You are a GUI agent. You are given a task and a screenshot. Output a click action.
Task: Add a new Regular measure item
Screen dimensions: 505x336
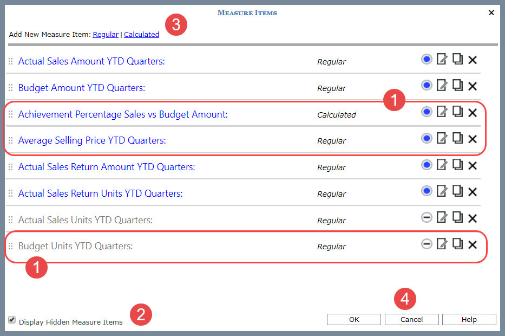point(106,34)
